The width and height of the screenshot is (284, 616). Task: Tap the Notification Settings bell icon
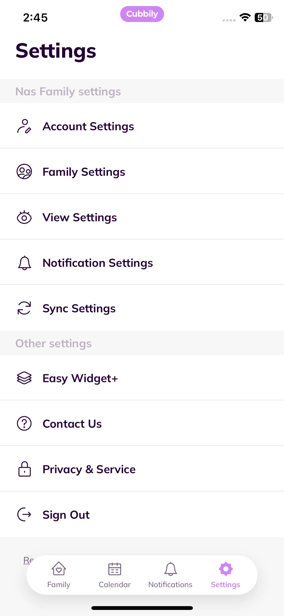24,263
